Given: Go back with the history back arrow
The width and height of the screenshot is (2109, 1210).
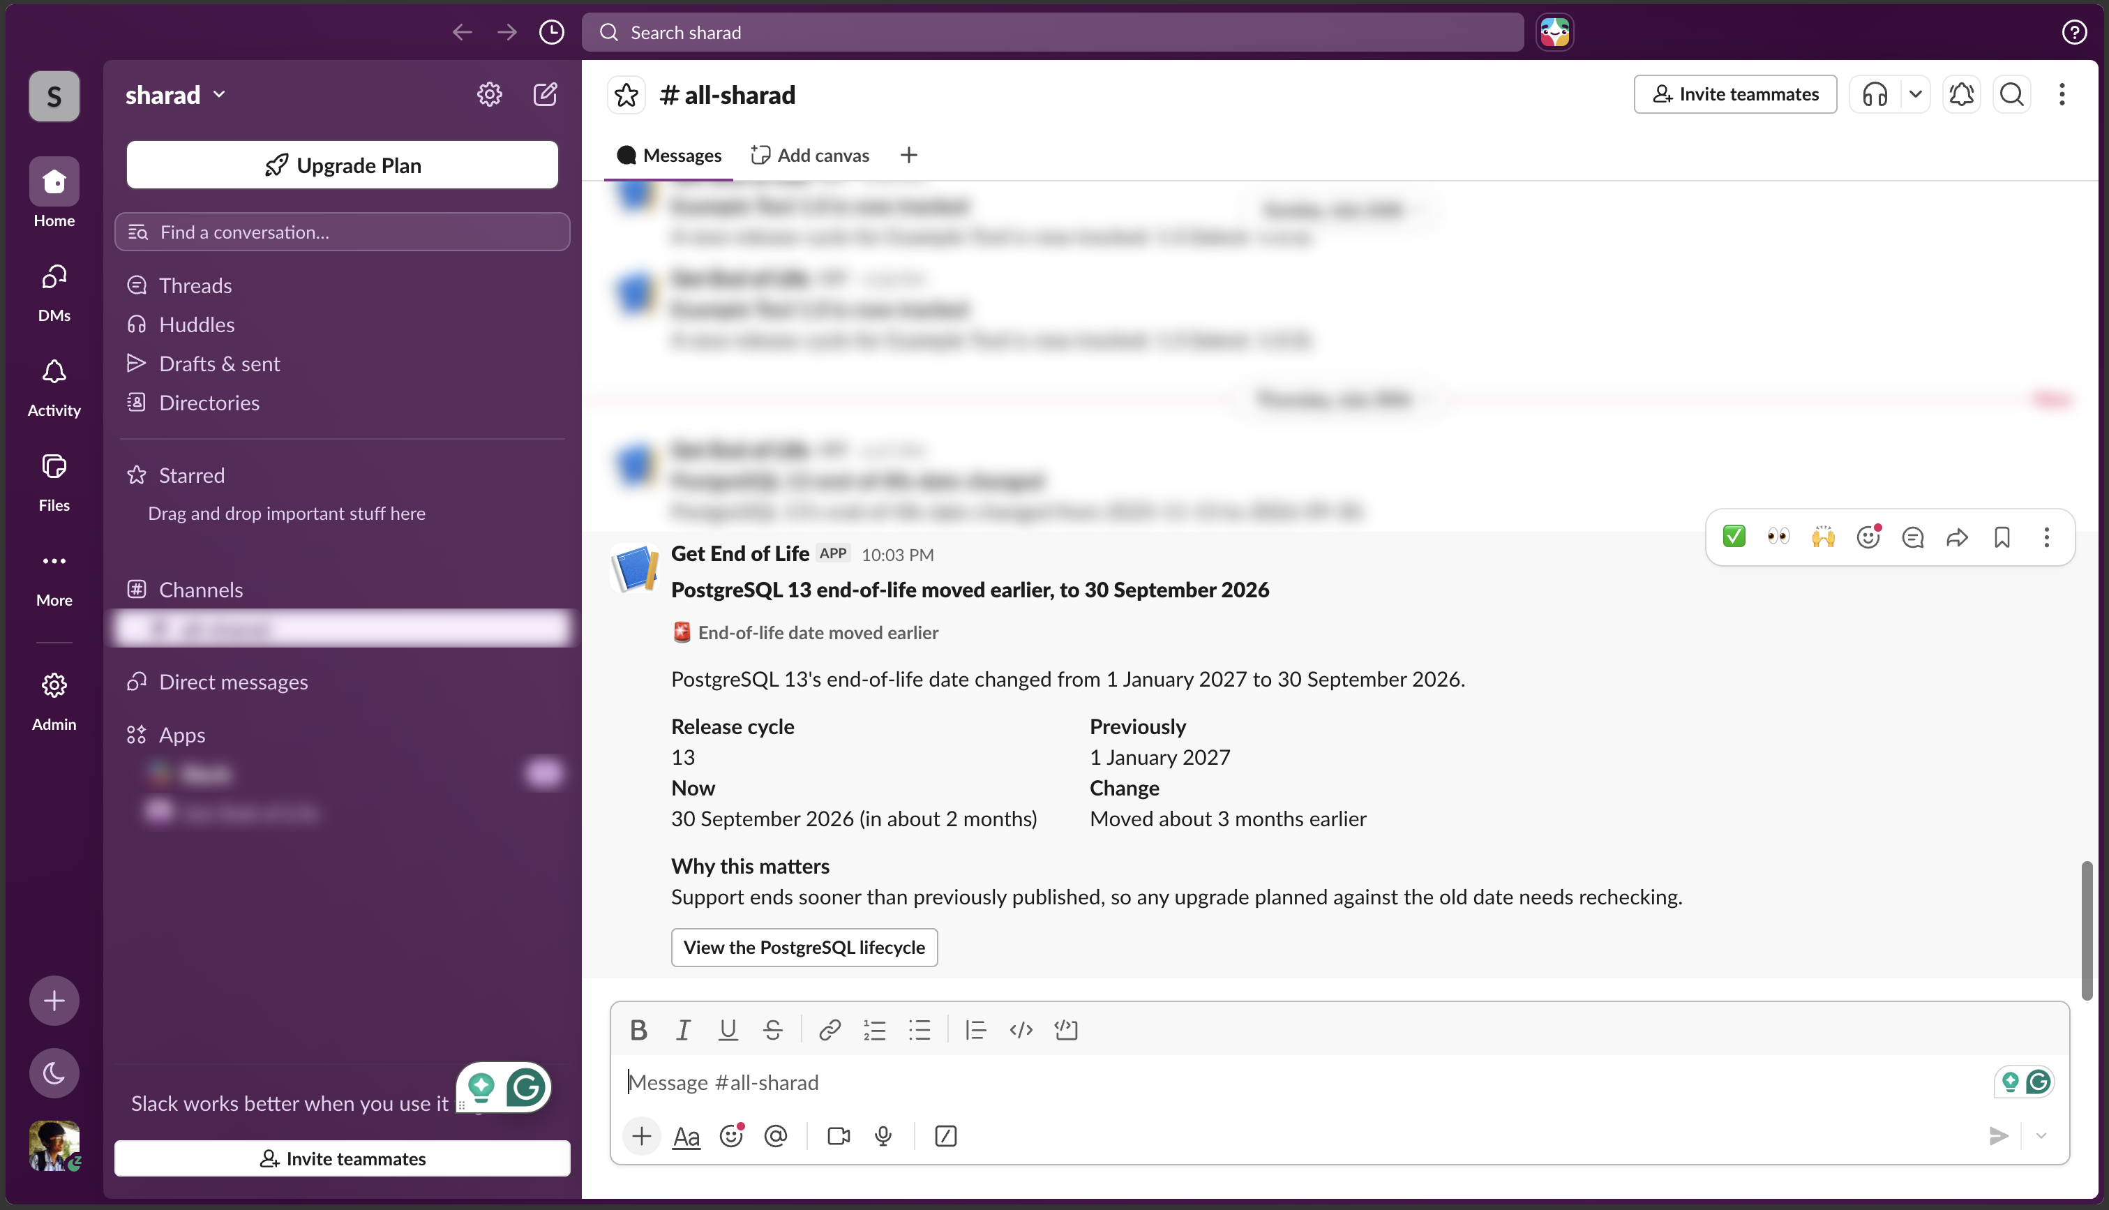Looking at the screenshot, I should (x=462, y=32).
